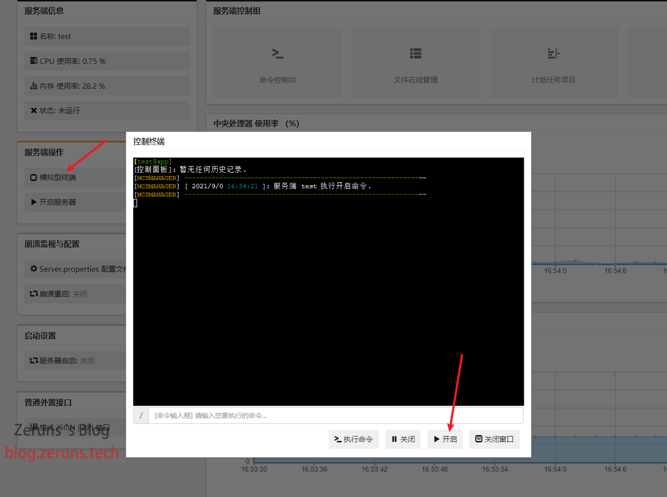Click the 内存 使用率 info row

107,86
